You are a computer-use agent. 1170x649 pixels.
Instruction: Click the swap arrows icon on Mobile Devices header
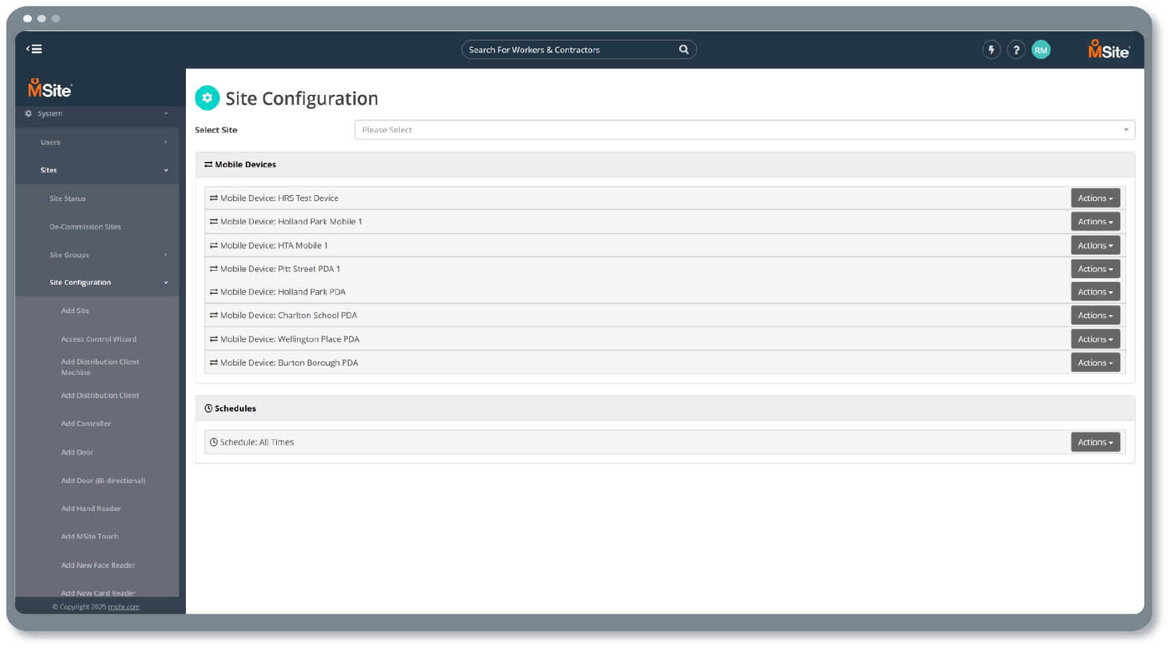pyautogui.click(x=209, y=164)
